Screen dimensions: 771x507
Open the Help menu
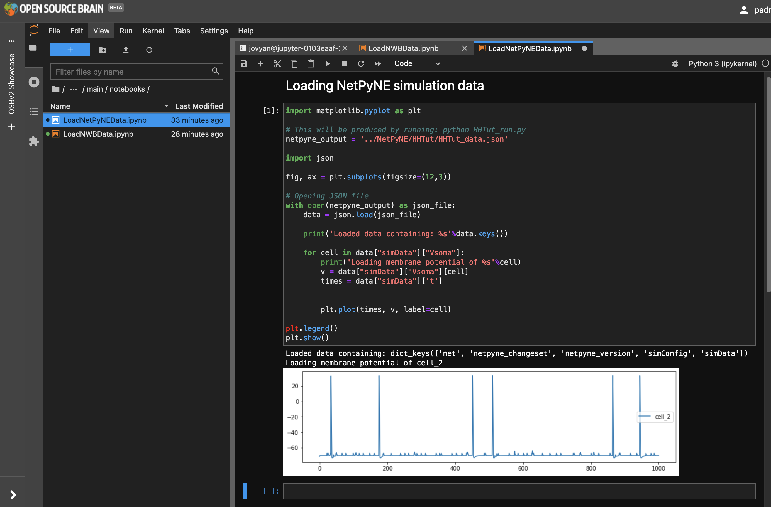[x=246, y=31]
